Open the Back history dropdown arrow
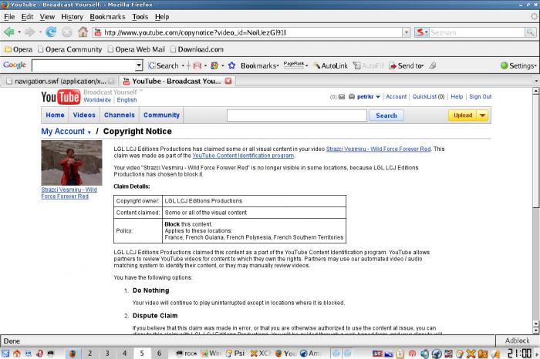Image resolution: width=540 pixels, height=359 pixels. point(19,32)
